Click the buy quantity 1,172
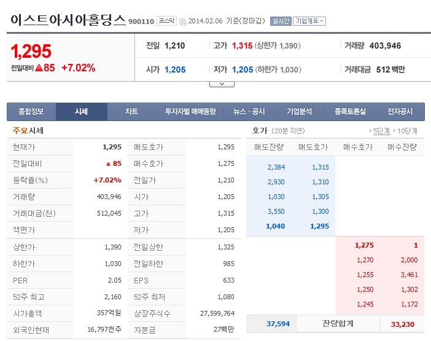Viewport: 431px width, 341px height. click(410, 304)
